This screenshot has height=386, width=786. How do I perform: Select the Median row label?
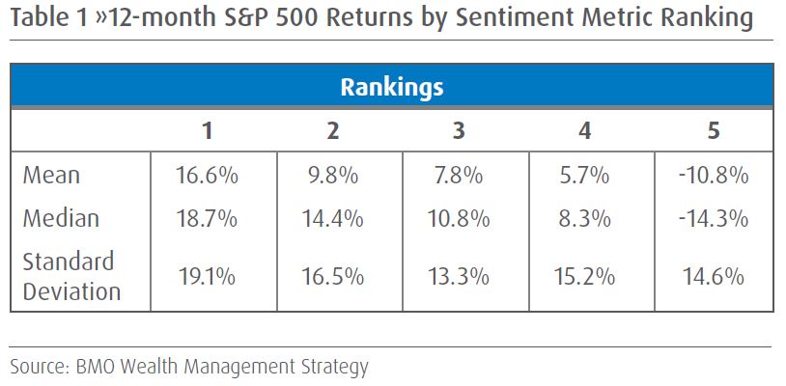click(x=60, y=219)
